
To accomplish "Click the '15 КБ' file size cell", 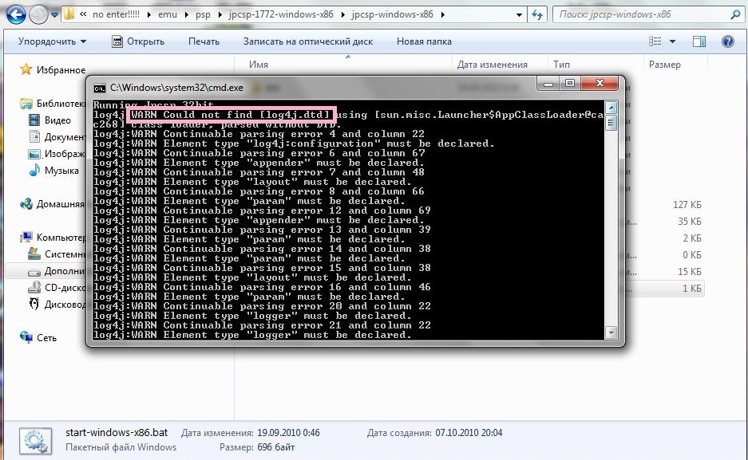I will click(689, 271).
